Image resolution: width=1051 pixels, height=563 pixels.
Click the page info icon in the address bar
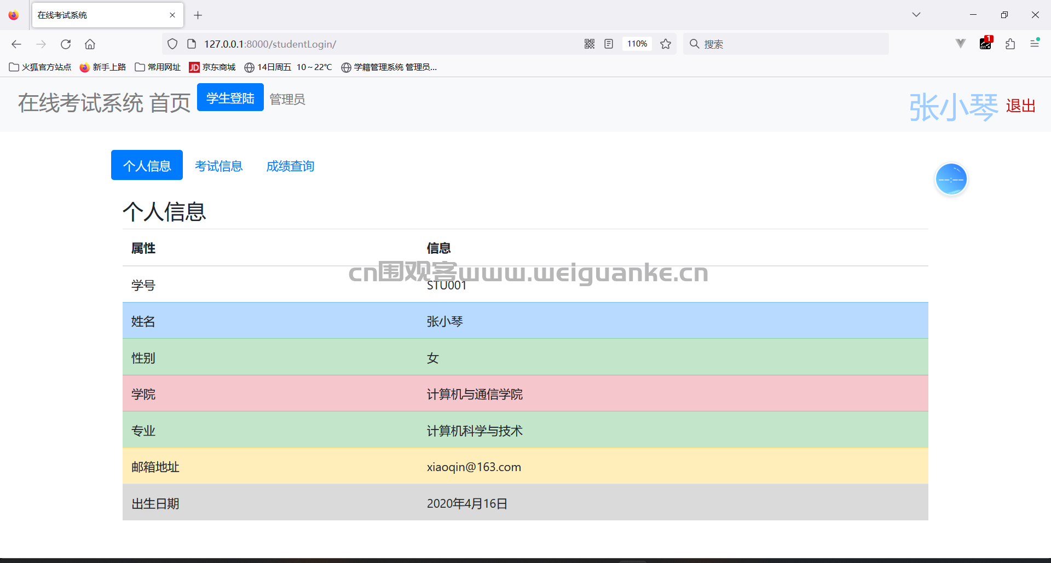click(x=192, y=44)
